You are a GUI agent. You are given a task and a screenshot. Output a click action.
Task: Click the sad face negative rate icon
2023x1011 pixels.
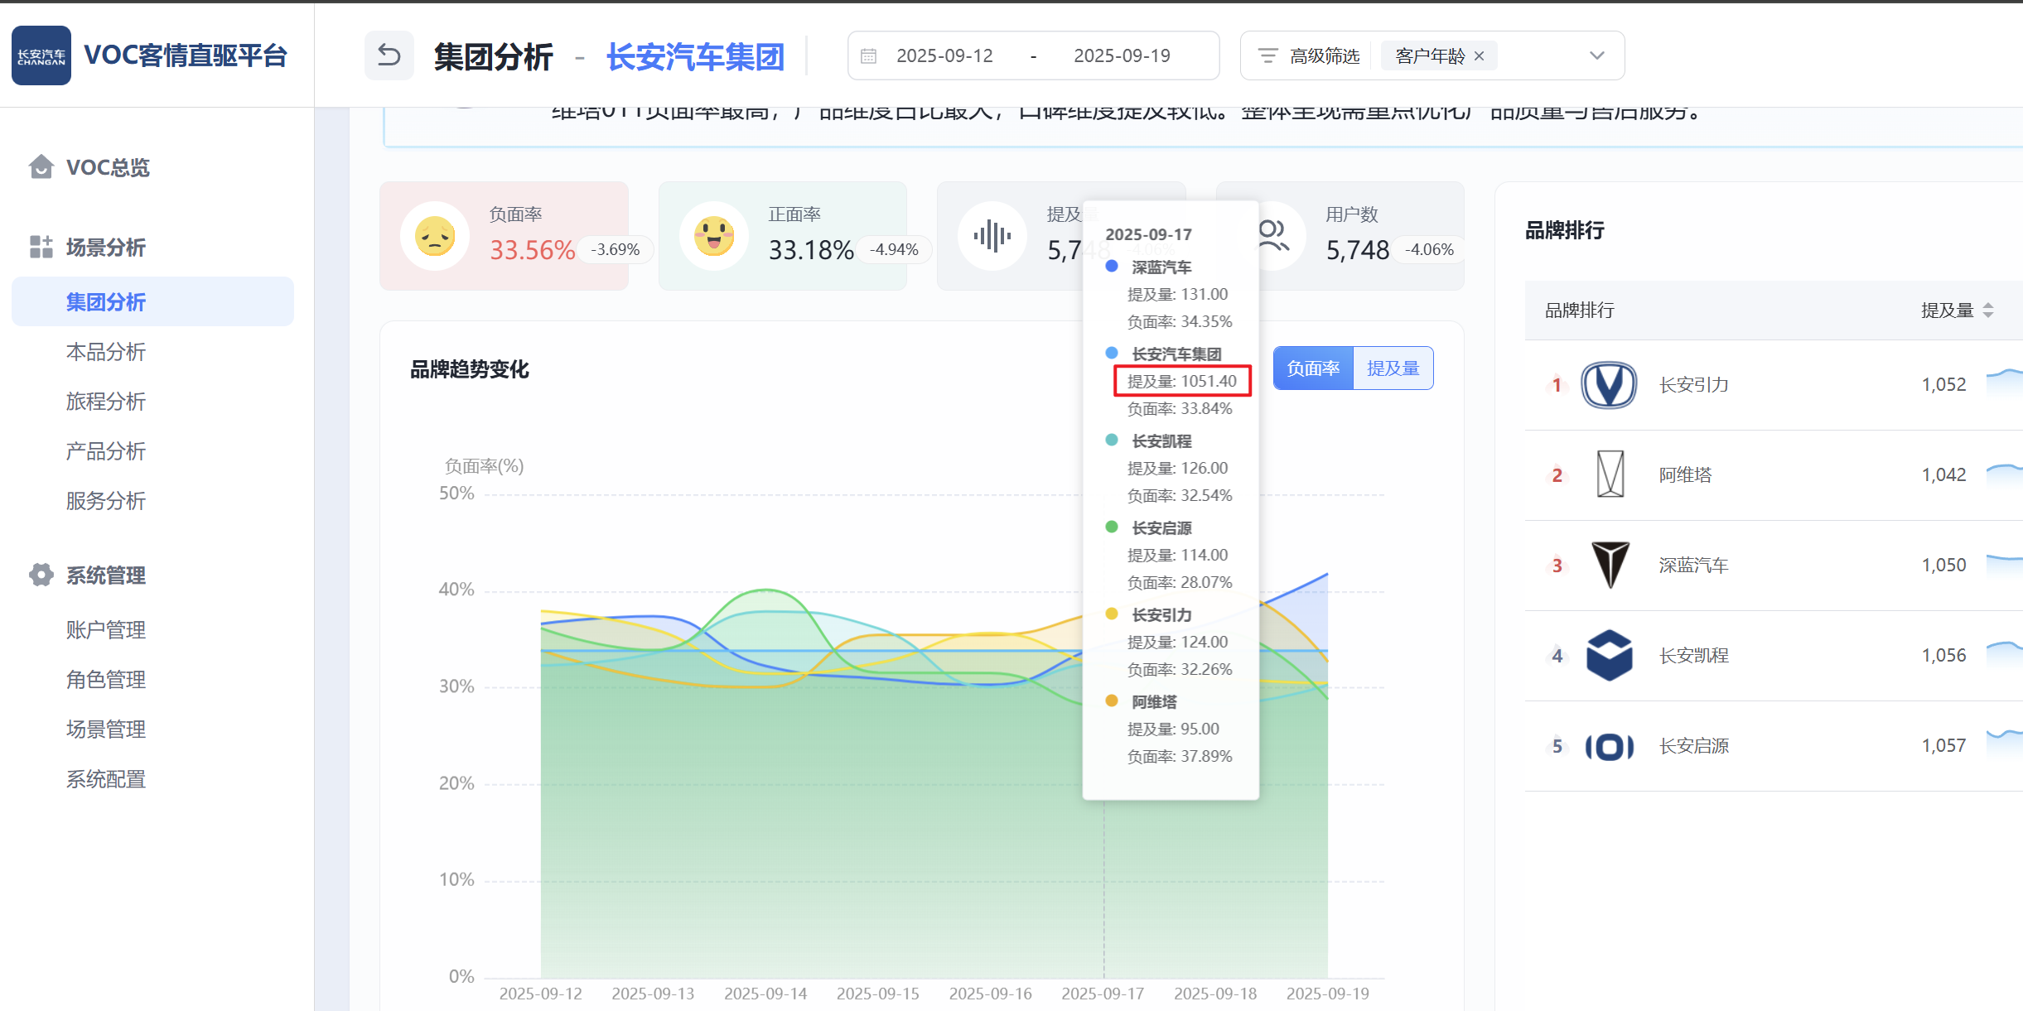click(x=435, y=236)
